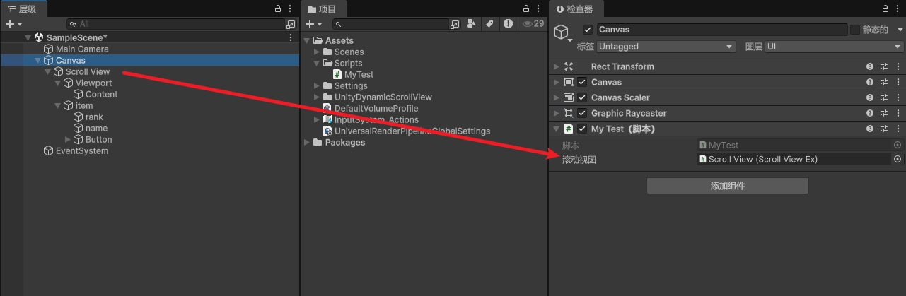This screenshot has height=296, width=906.
Task: Open SampleScene three-dot options menu
Action: coord(291,37)
